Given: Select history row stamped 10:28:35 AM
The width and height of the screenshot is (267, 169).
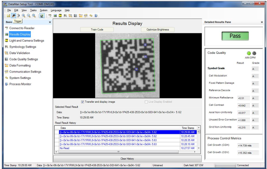Looking at the screenshot, I should (x=126, y=140).
